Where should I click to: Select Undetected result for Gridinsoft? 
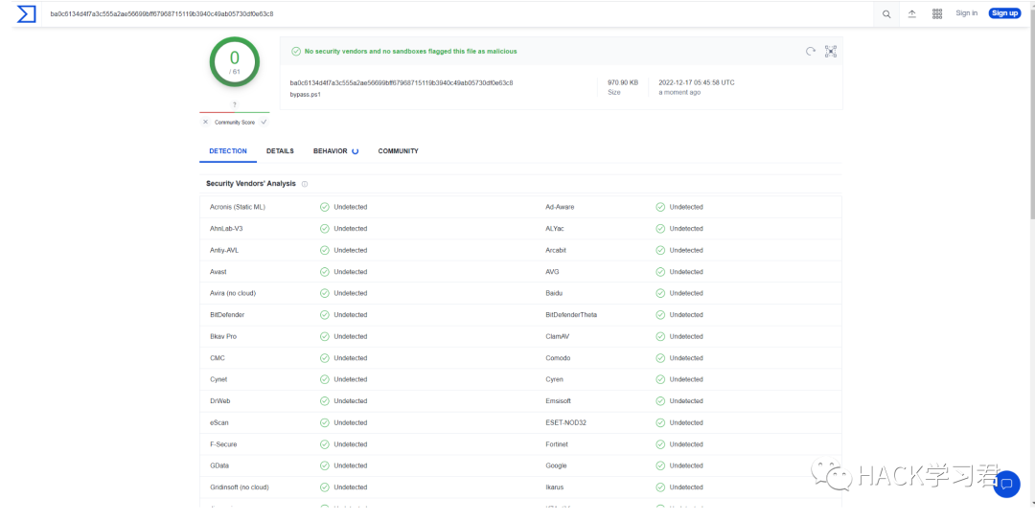pos(351,487)
